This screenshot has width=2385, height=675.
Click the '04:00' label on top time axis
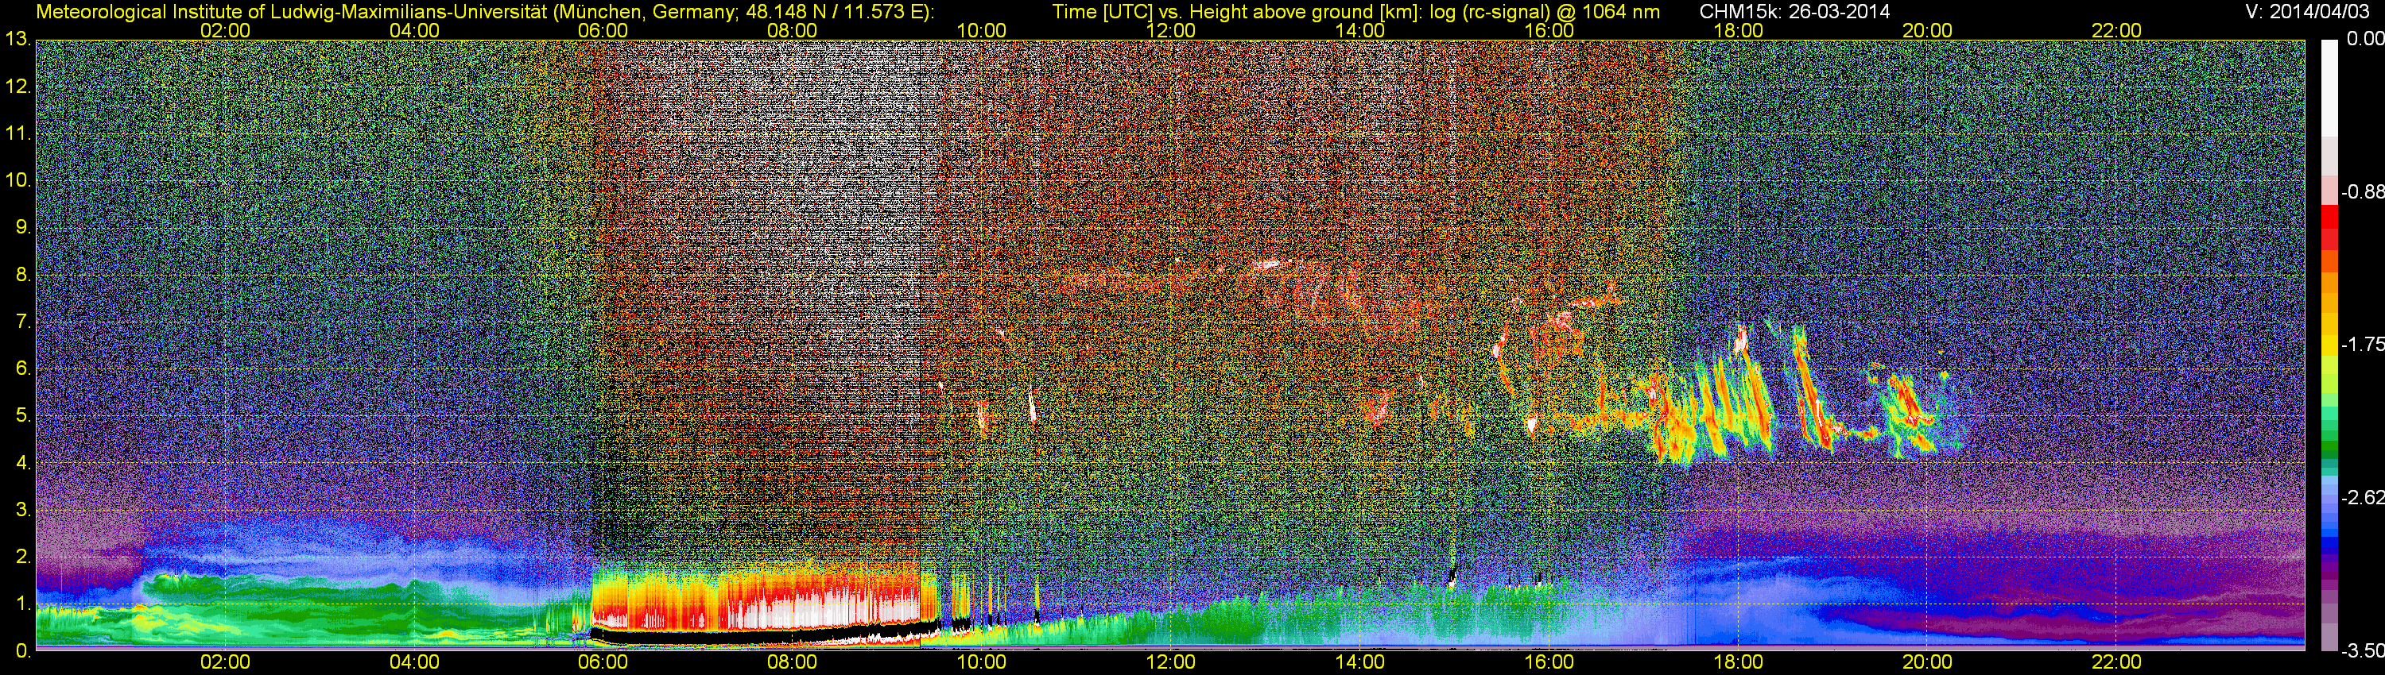[414, 30]
